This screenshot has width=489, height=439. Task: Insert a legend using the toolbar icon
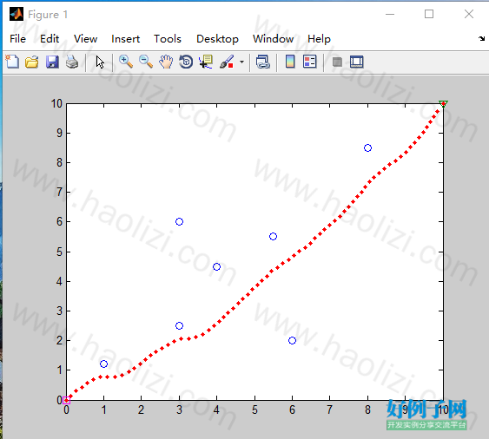(x=310, y=62)
